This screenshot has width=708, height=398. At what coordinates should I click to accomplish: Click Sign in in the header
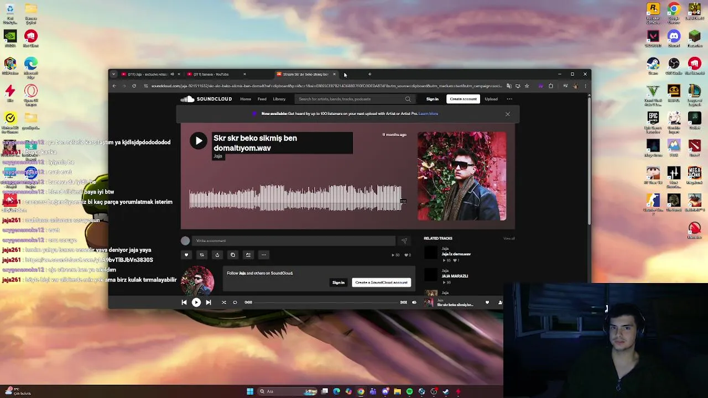[x=433, y=99]
